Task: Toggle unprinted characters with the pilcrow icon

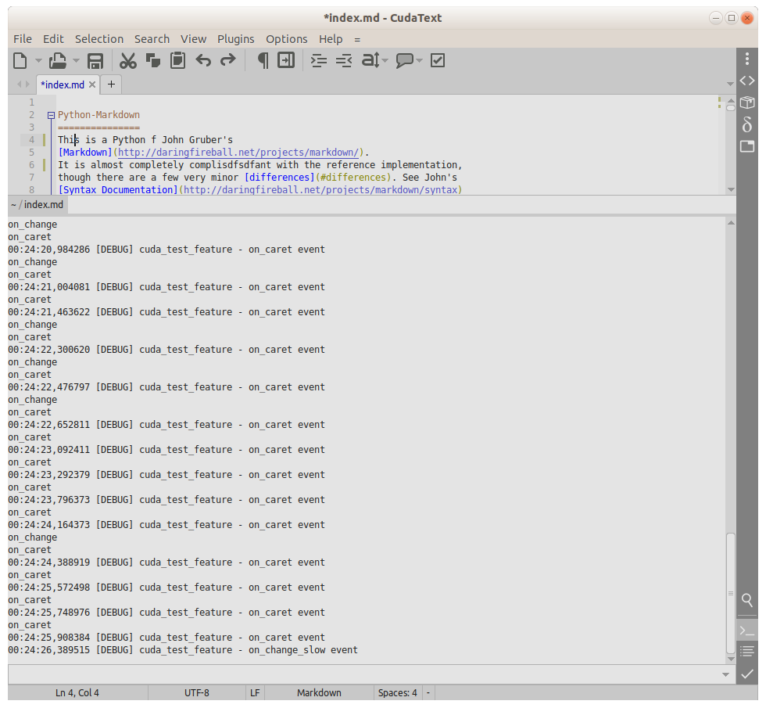Action: 262,60
